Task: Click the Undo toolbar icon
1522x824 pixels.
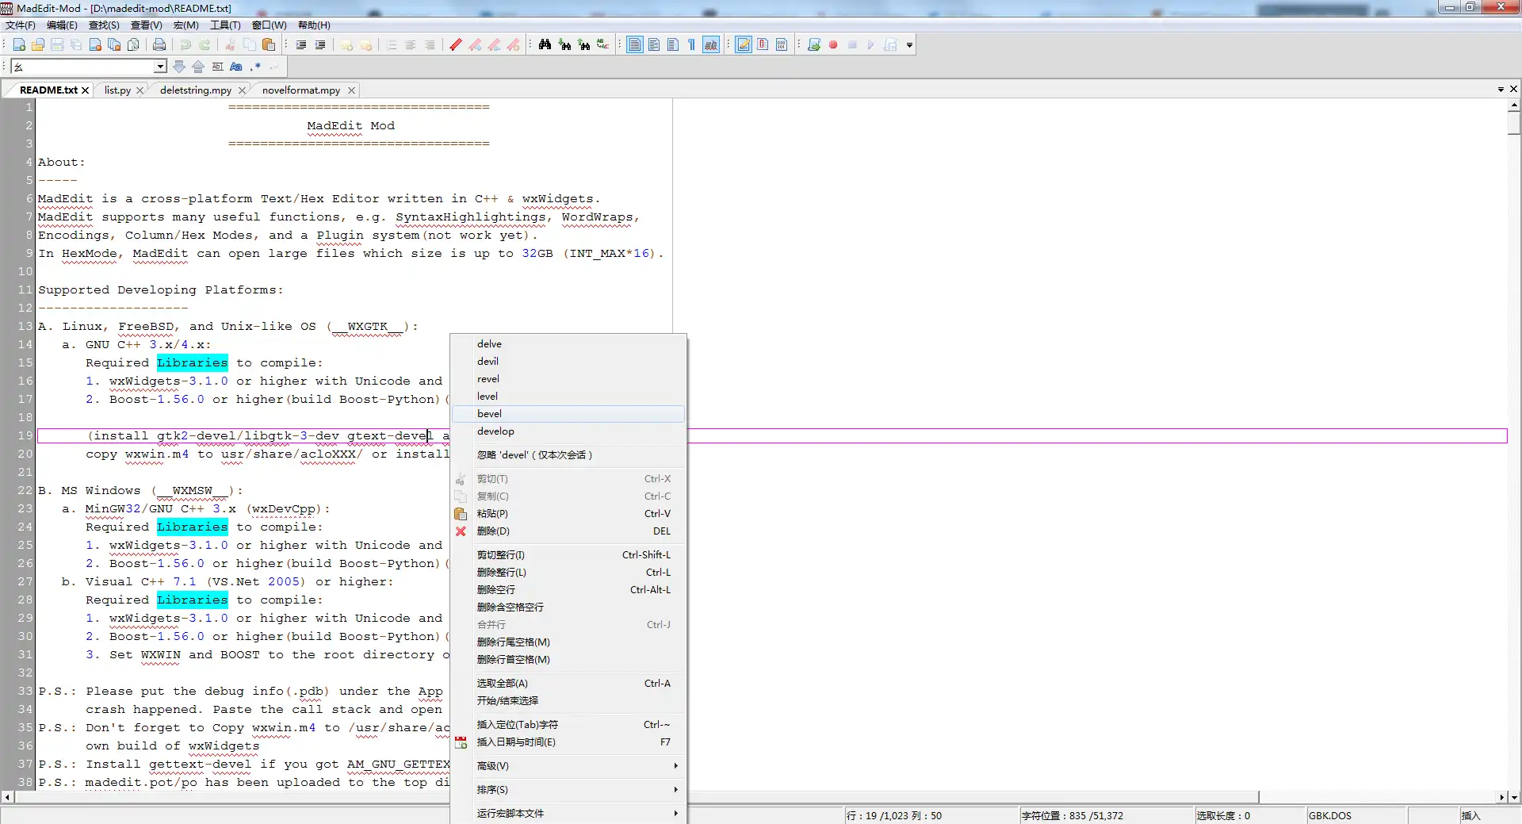Action: [x=185, y=45]
